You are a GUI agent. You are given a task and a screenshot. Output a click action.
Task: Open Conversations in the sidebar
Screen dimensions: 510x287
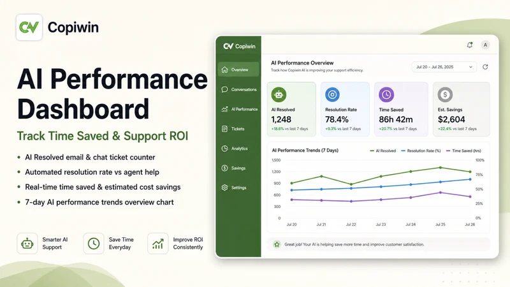(238, 89)
